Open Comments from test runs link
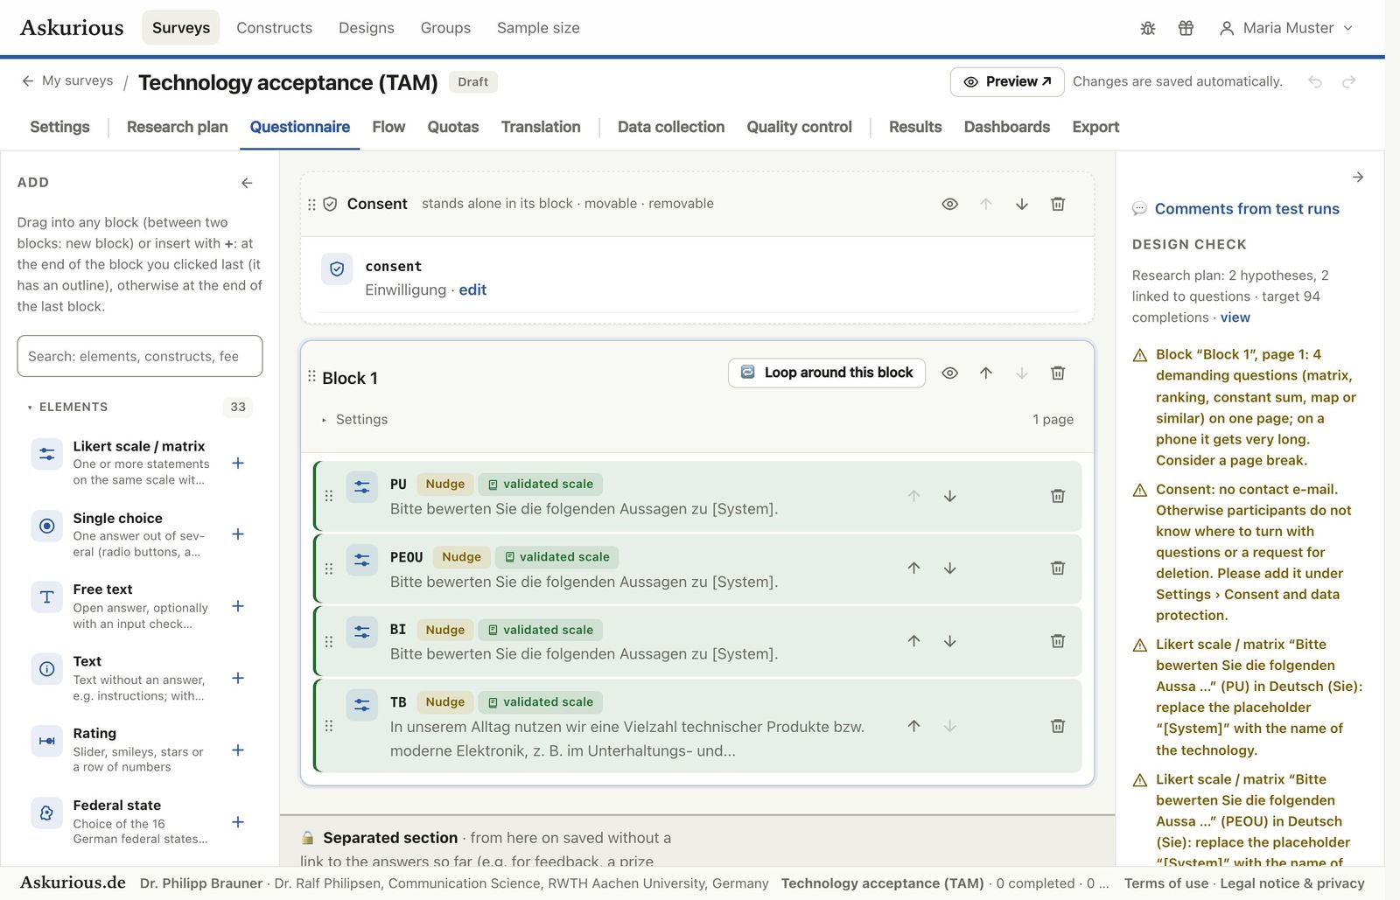1400x900 pixels. pos(1247,209)
